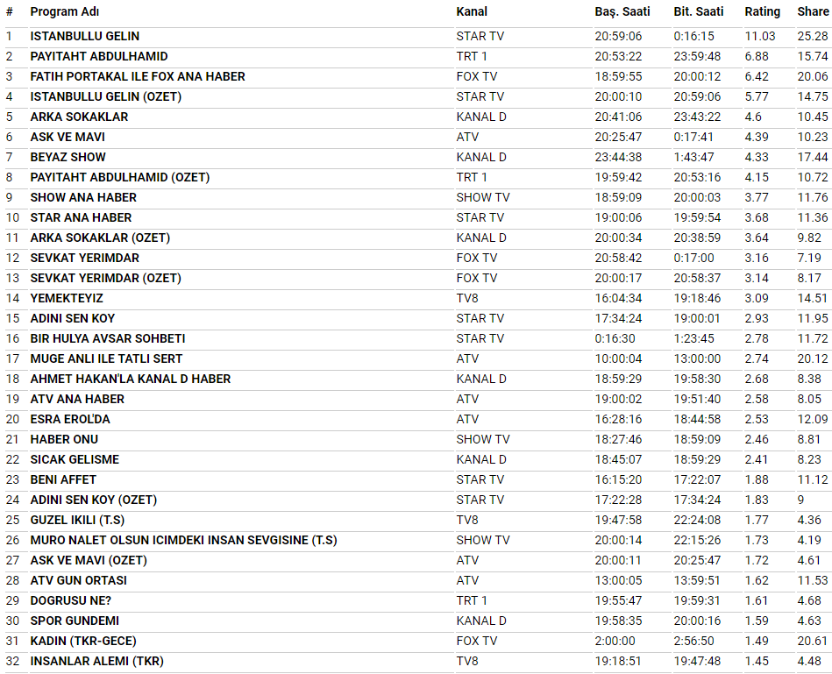Select the ESRA EROL'DA program
The width and height of the screenshot is (832, 674).
tap(70, 419)
